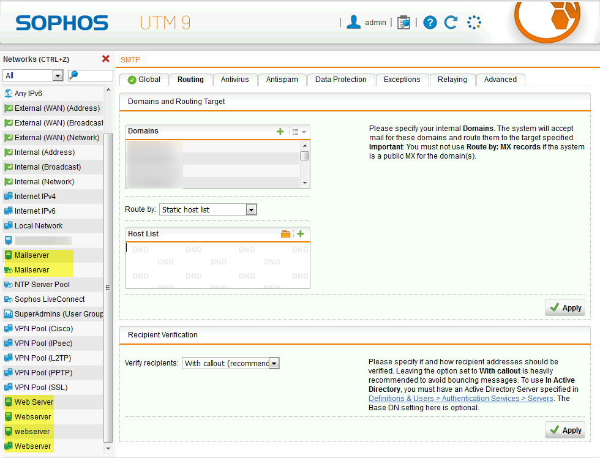The height and width of the screenshot is (458, 600).
Task: Click the reload refresh icon
Action: pyautogui.click(x=451, y=23)
